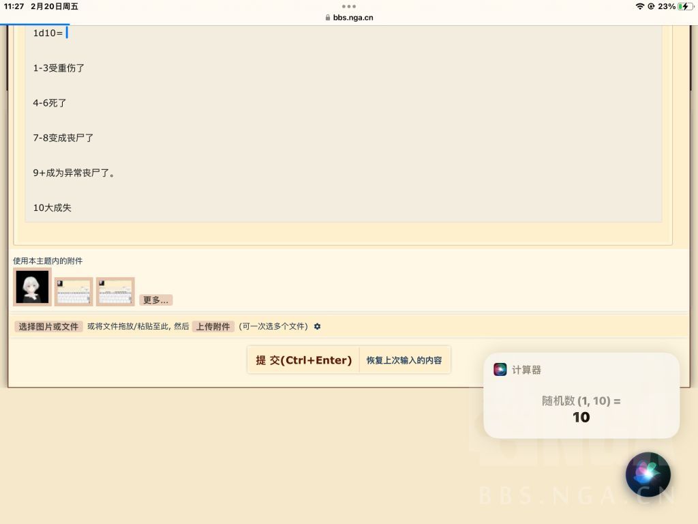
Task: Click the Calculator app icon in Siri card
Action: tap(500, 369)
